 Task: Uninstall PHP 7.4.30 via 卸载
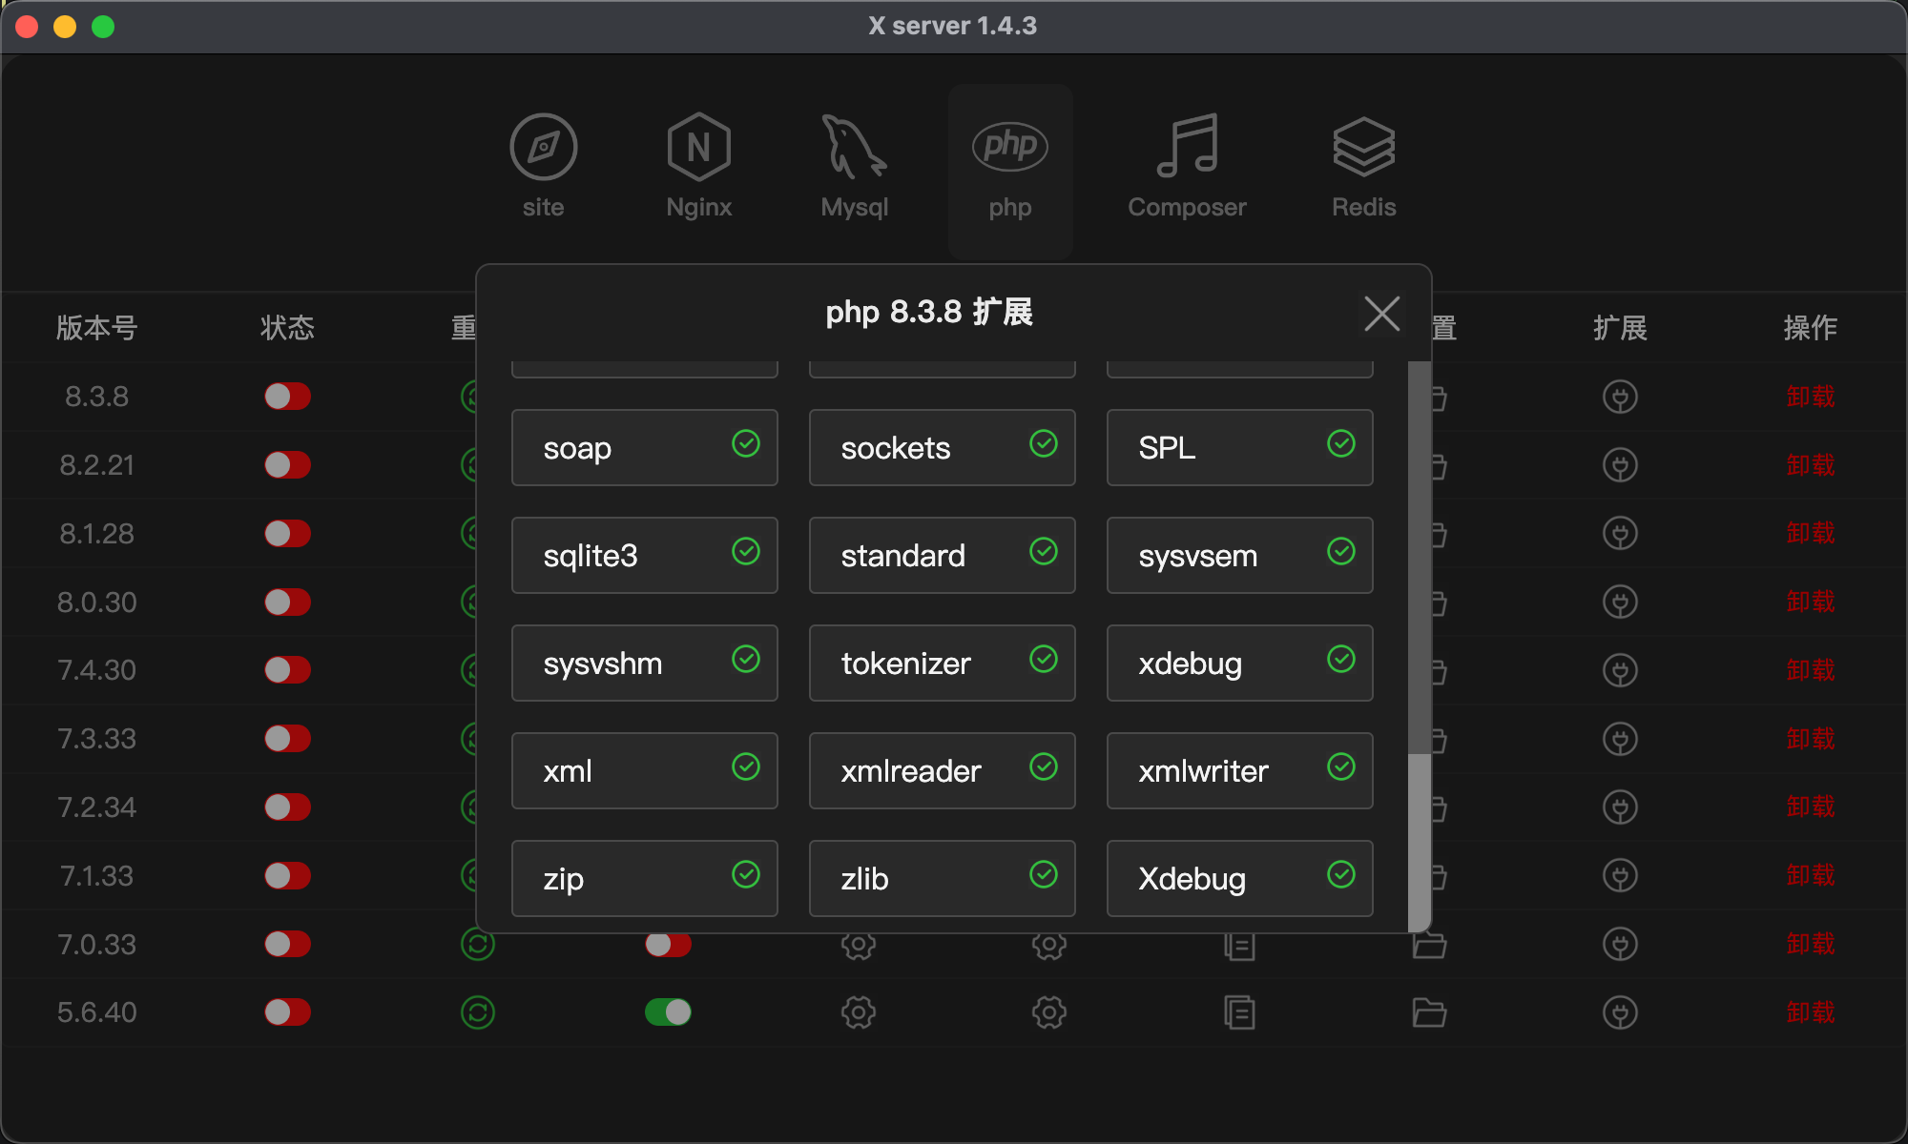tap(1810, 670)
